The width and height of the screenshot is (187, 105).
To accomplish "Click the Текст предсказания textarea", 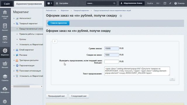I will [137, 71].
